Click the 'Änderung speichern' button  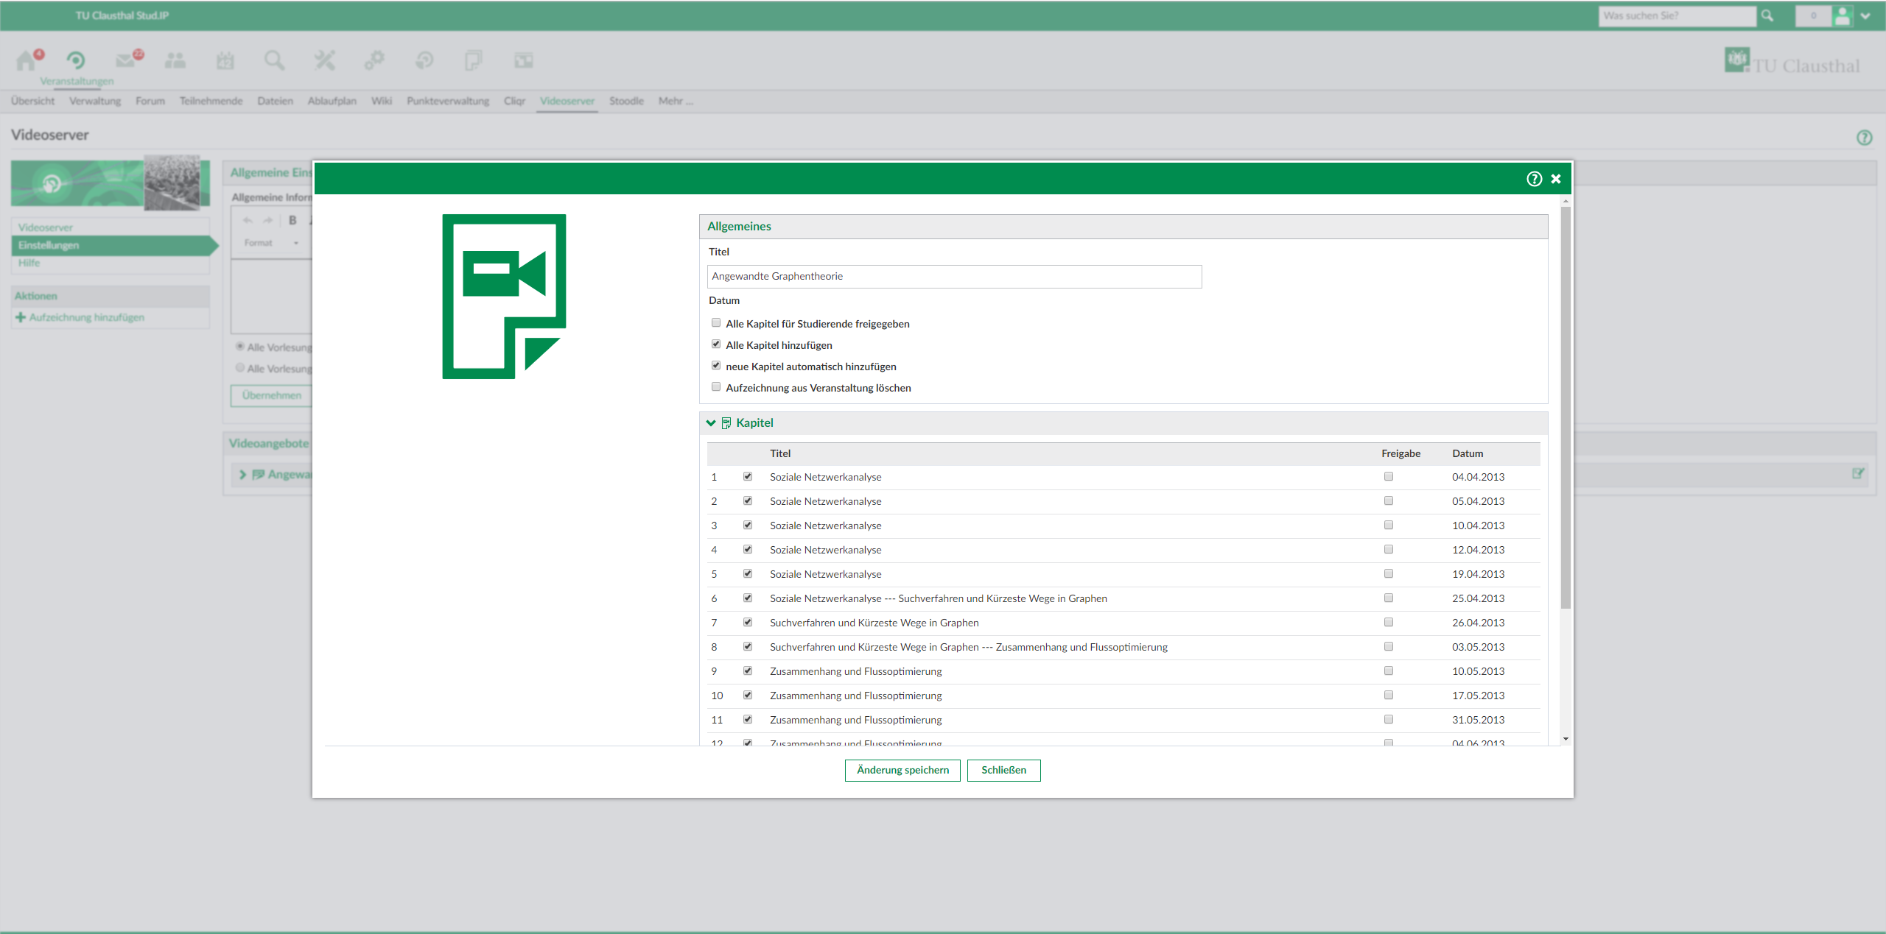tap(902, 770)
